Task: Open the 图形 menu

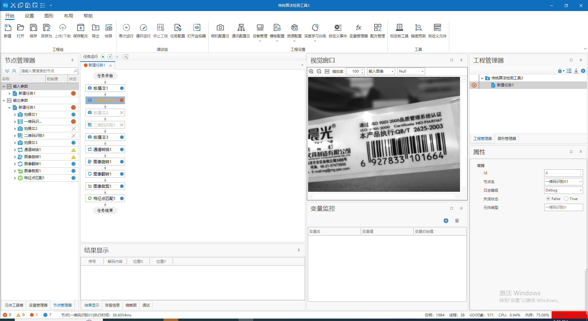Action: [x=49, y=16]
